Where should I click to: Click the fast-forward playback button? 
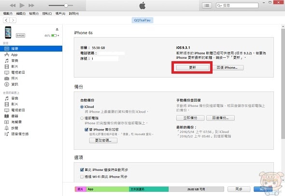coord(31,5)
